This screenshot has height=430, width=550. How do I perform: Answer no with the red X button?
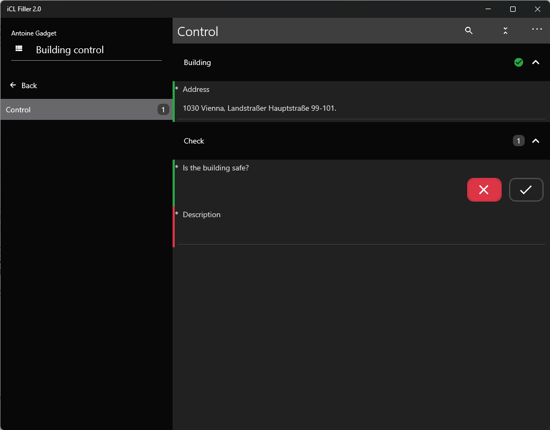pos(484,190)
